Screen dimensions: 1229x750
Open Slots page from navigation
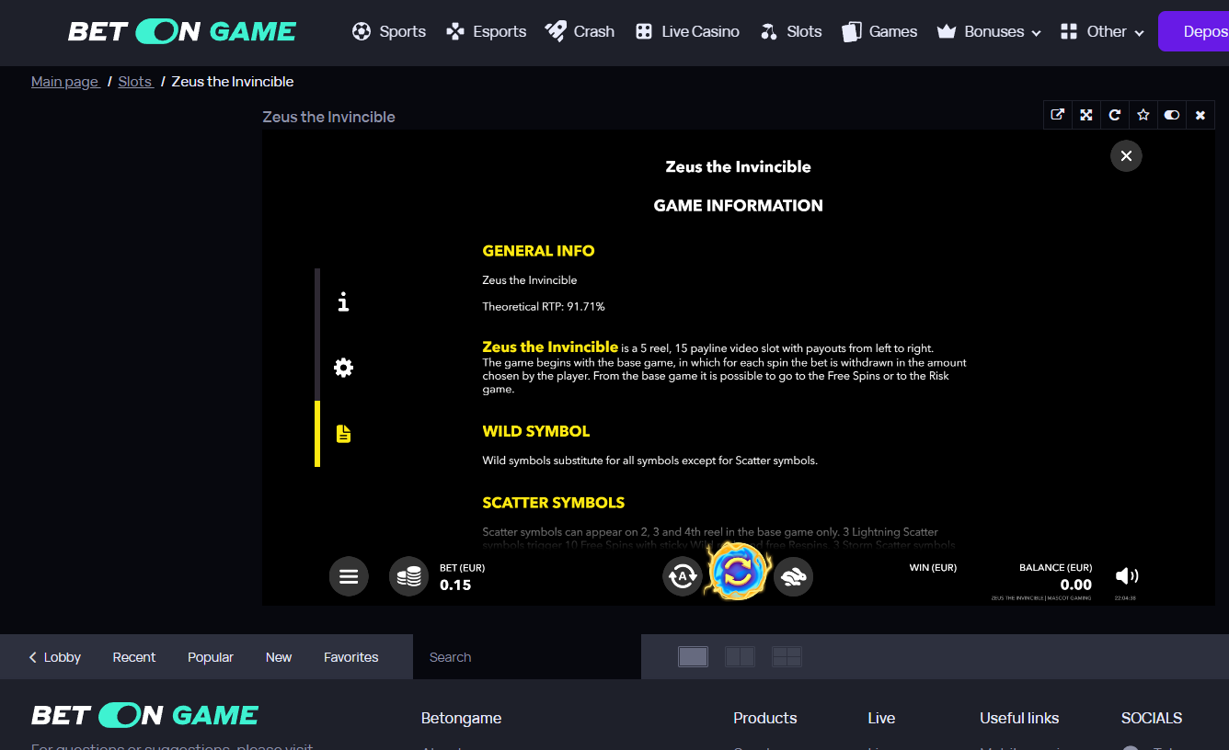(791, 31)
